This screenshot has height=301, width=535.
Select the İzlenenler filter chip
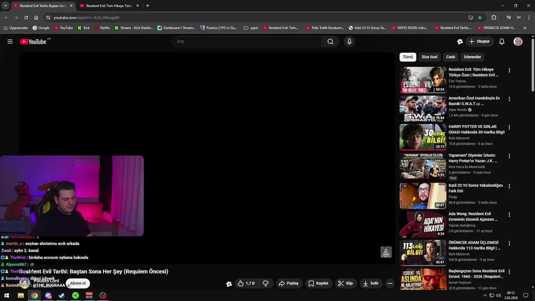pos(472,57)
